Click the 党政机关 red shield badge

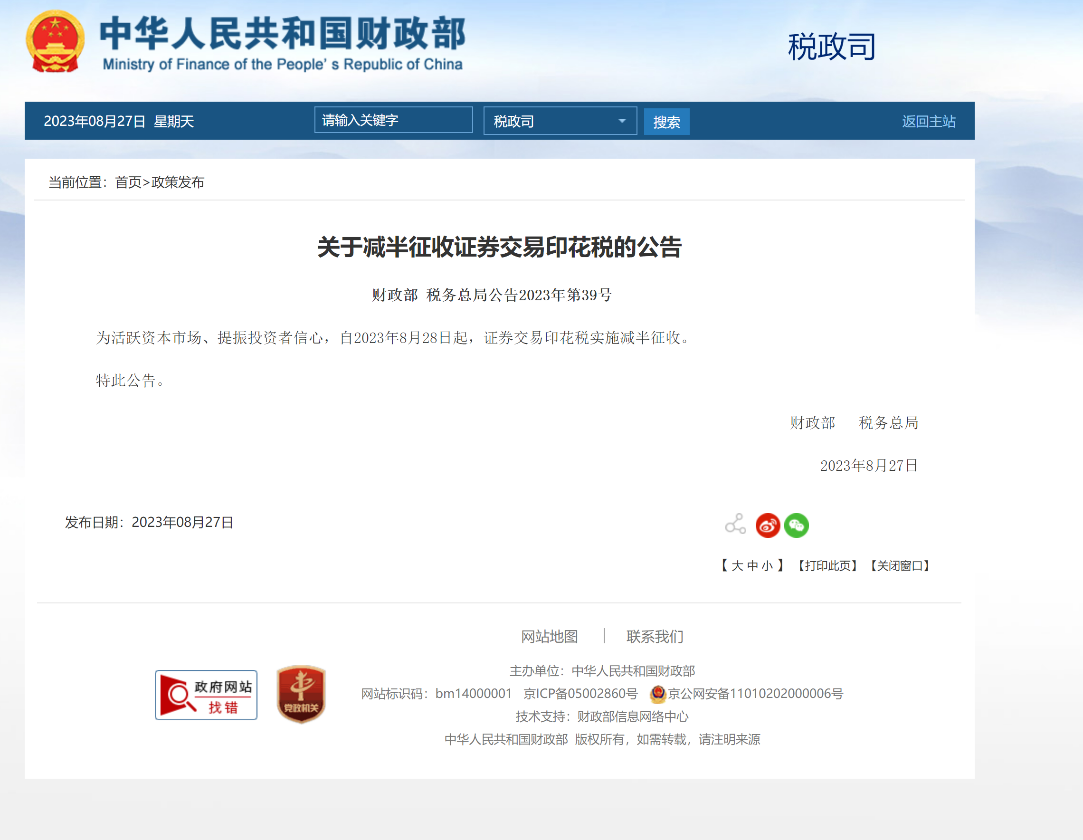point(301,694)
